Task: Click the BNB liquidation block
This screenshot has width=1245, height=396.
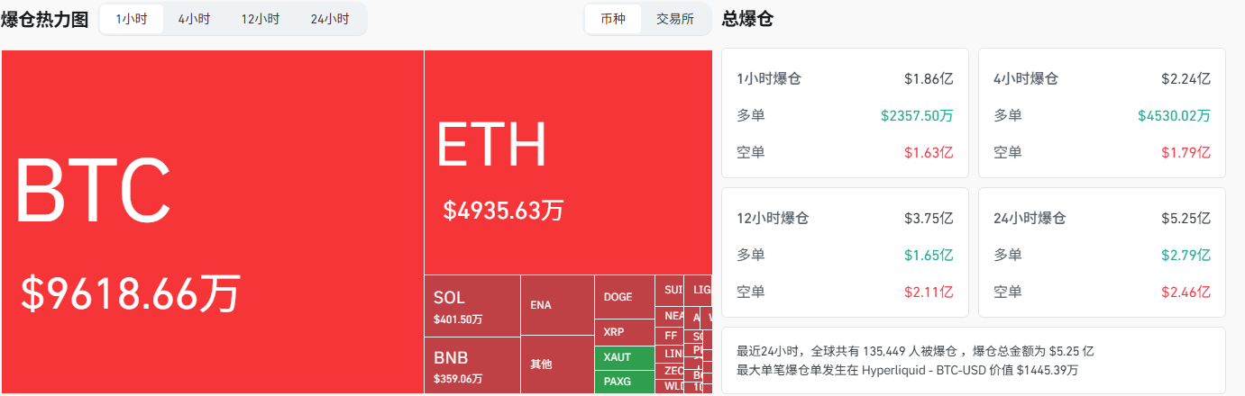Action: (471, 365)
